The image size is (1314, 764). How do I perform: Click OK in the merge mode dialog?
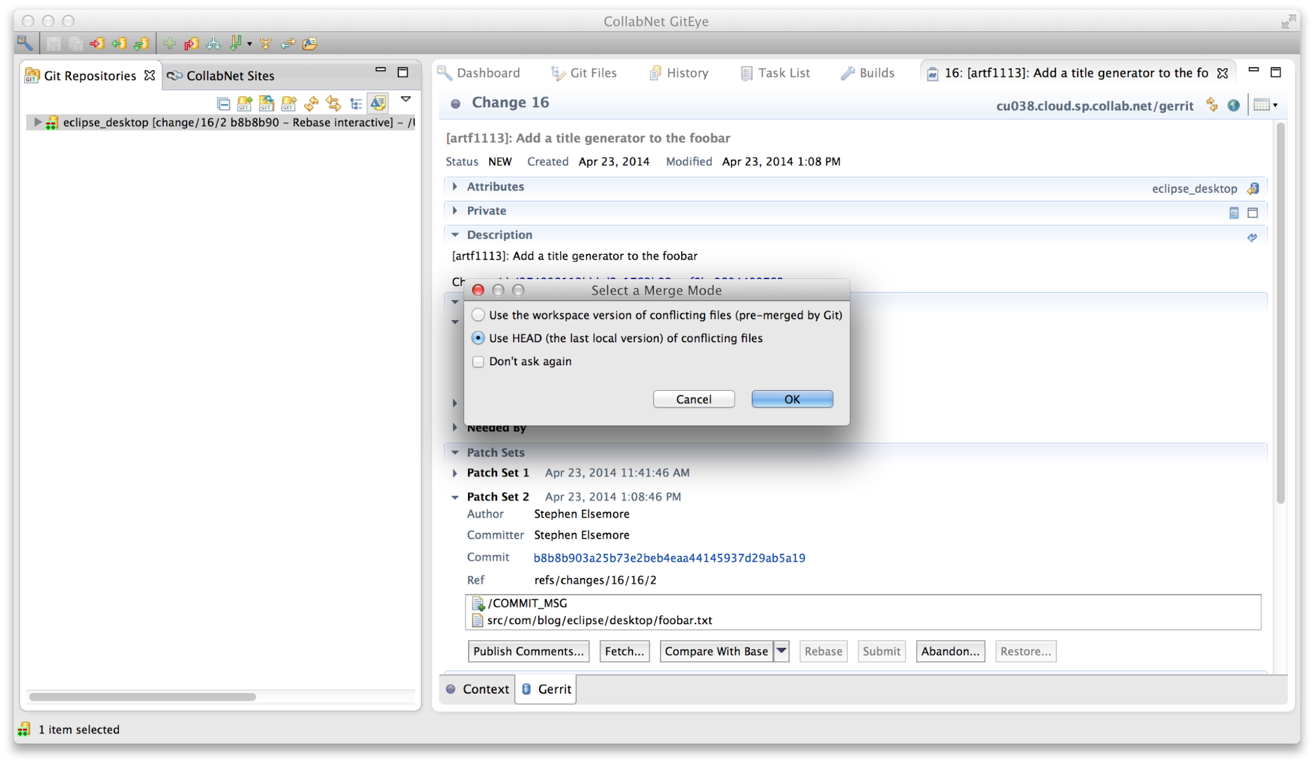coord(791,399)
